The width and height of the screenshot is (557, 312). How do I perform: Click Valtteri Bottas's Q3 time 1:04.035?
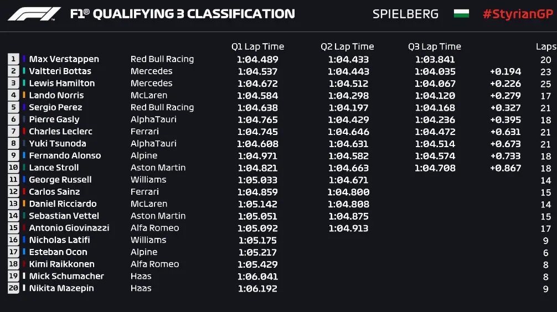click(x=435, y=71)
